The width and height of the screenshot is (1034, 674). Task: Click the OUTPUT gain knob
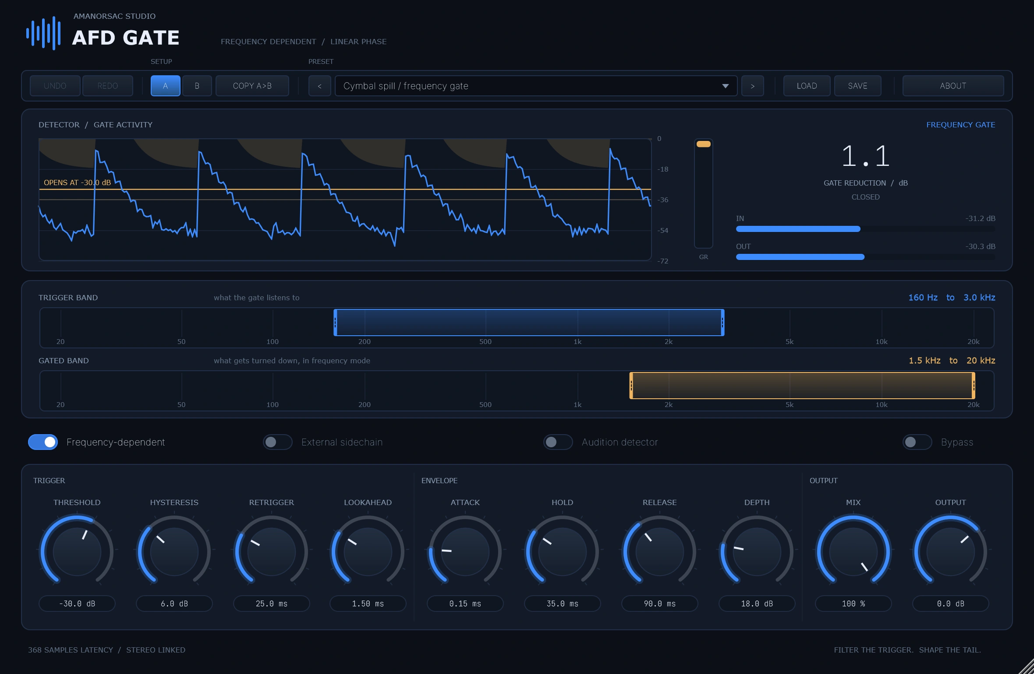coord(951,551)
